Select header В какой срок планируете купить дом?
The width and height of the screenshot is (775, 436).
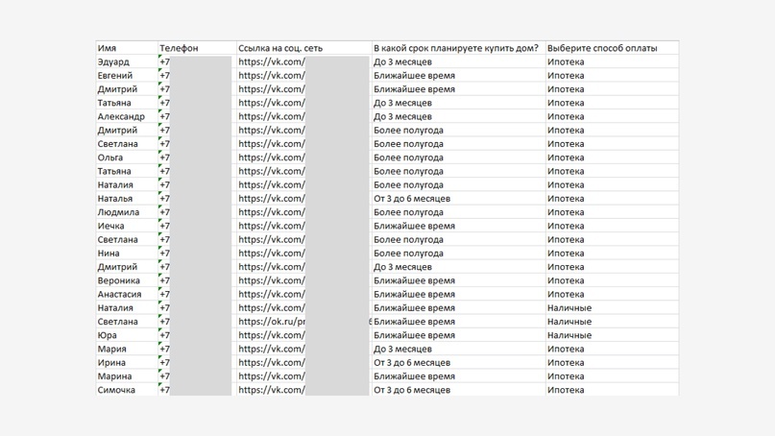point(458,48)
